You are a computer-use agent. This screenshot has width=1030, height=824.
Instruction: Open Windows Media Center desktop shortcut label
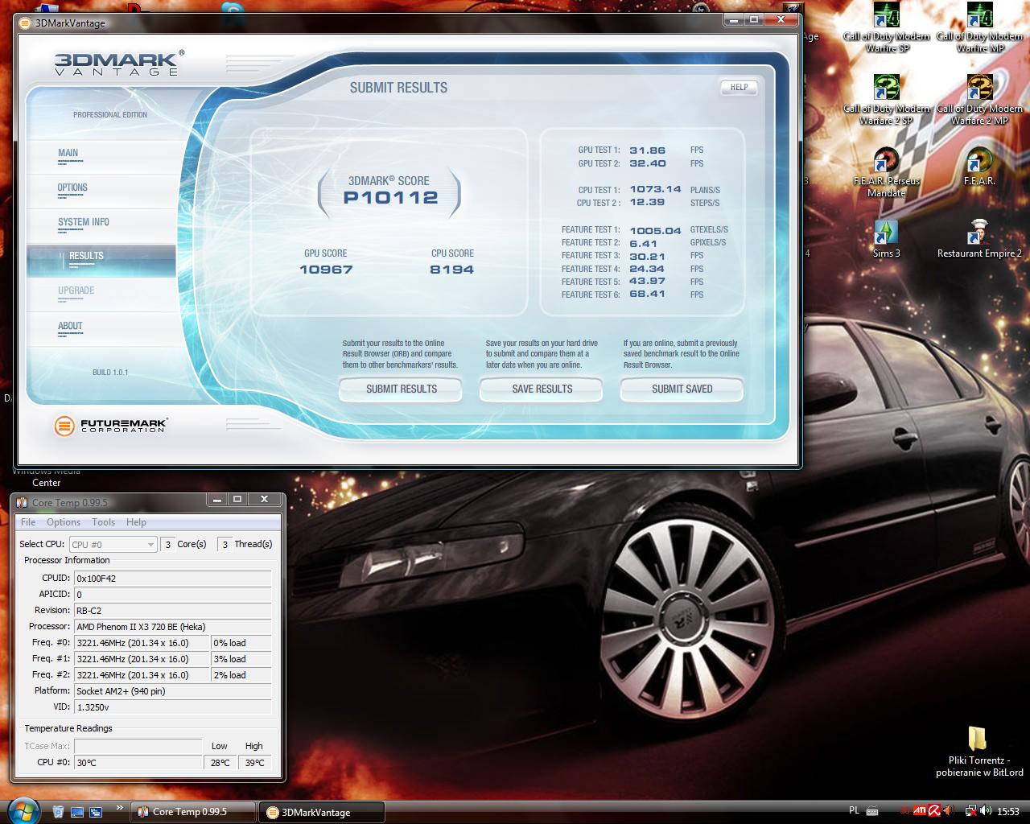46,476
